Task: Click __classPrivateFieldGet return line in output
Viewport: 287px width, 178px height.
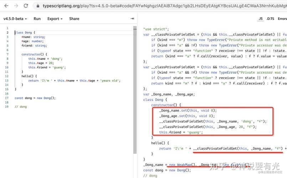Action: tap(223, 148)
